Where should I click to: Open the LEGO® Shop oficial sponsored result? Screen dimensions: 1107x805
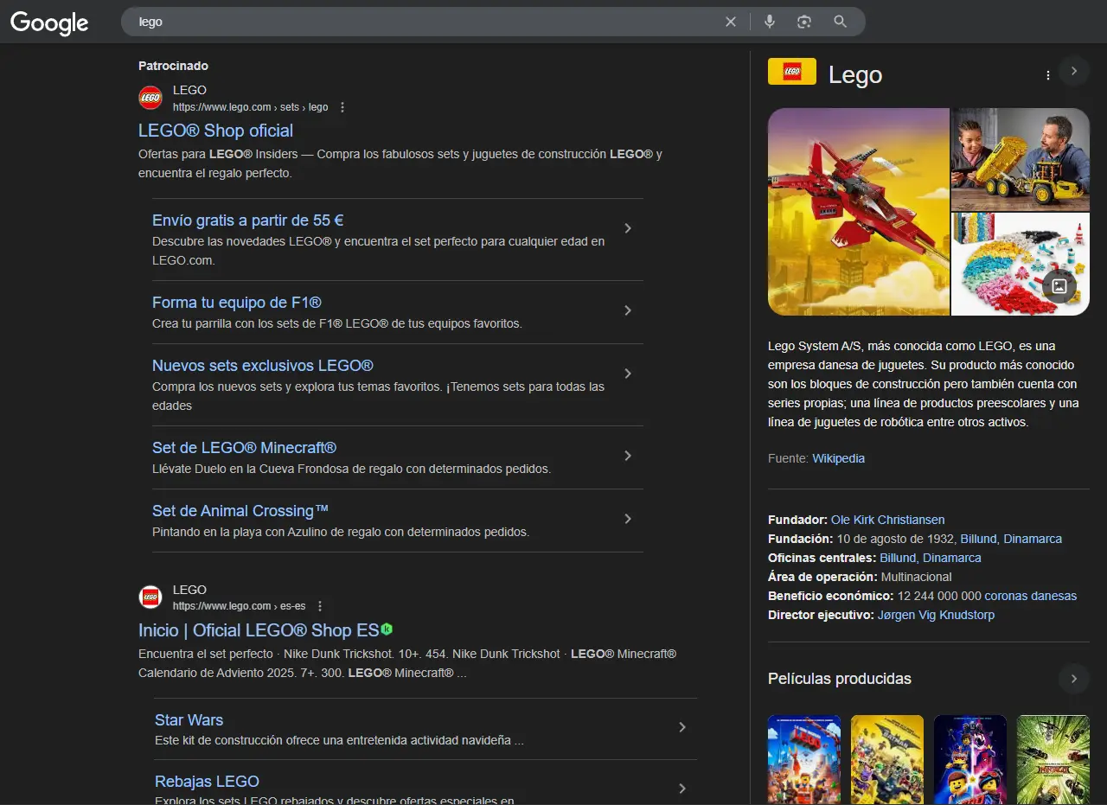215,131
